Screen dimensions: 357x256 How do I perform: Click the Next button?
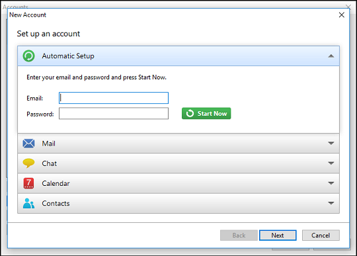[x=278, y=235]
